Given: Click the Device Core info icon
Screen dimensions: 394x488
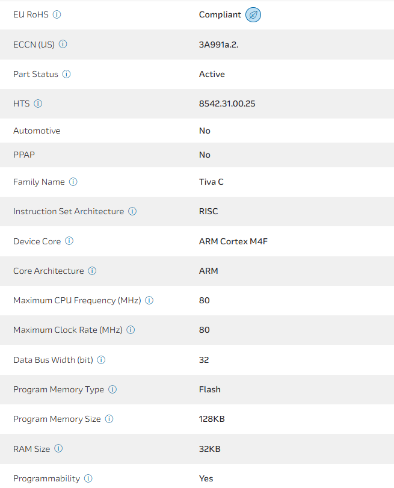Looking at the screenshot, I should coord(69,241).
